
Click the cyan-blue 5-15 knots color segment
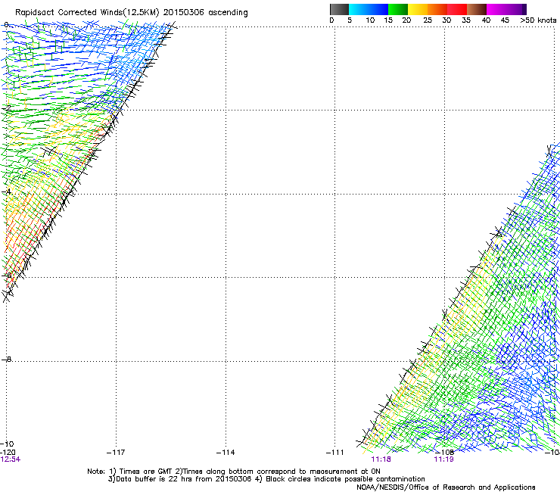coord(369,9)
